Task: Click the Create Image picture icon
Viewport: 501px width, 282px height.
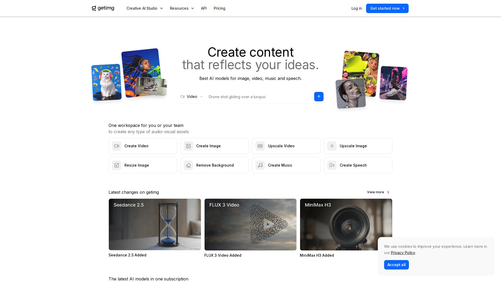Action: pyautogui.click(x=188, y=146)
